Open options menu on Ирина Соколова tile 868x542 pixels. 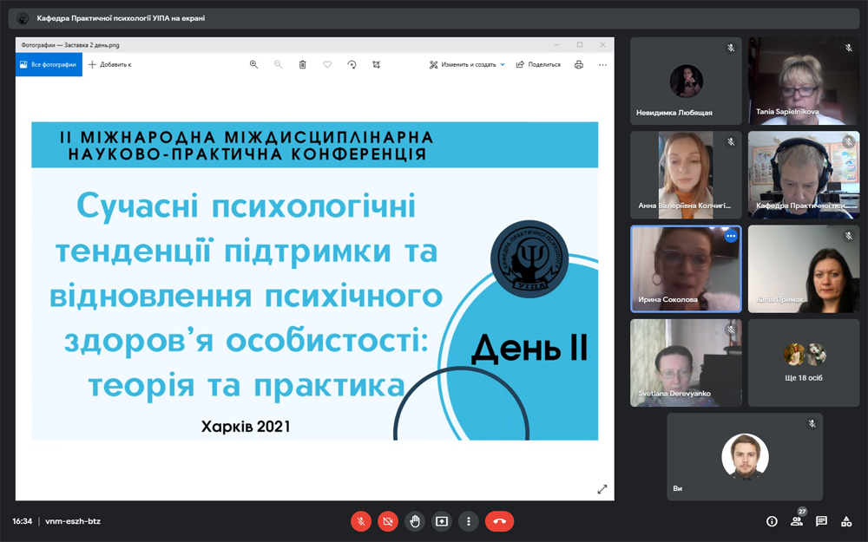point(731,236)
